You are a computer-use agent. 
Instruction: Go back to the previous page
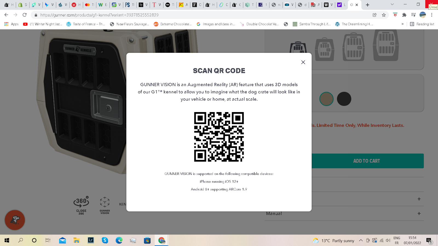point(6,15)
